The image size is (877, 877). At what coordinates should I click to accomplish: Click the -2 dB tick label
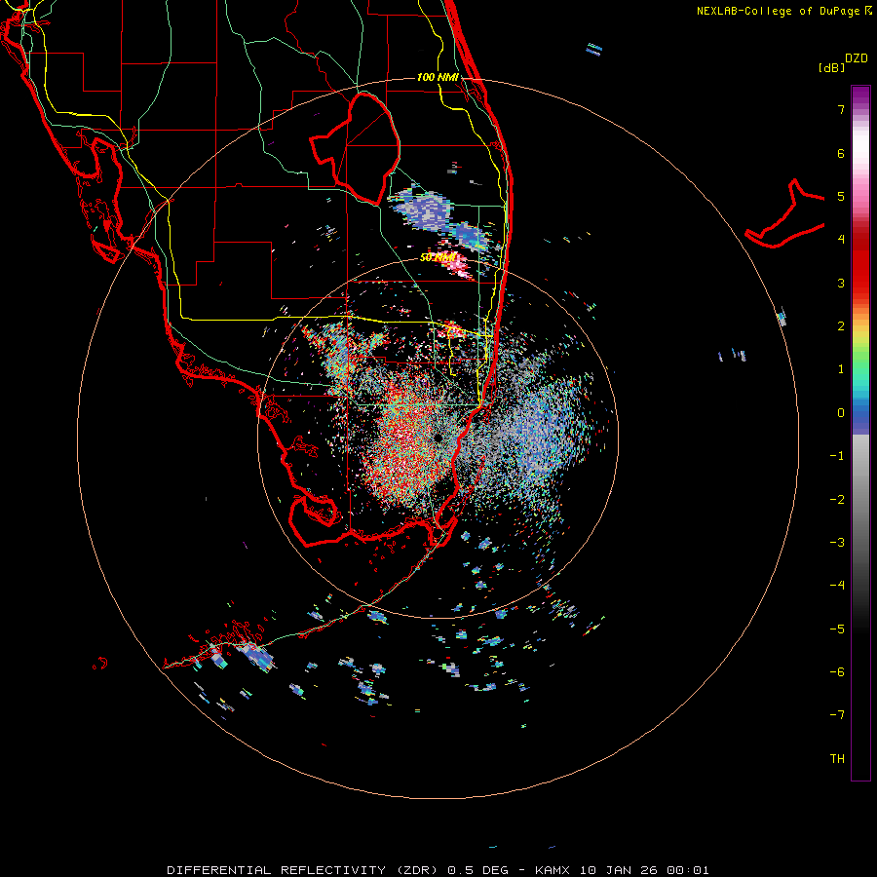click(837, 500)
